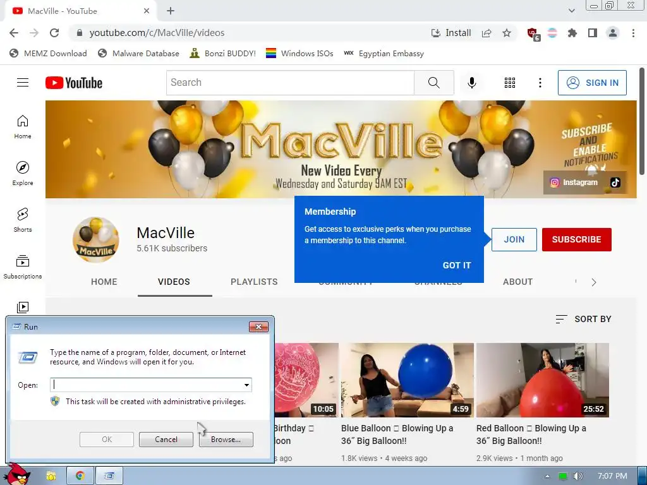Click red SUBSCRIBE button

point(576,239)
